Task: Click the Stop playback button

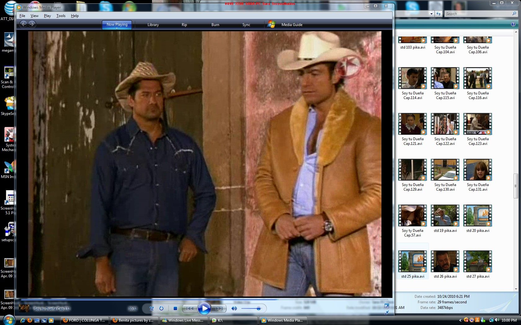Action: [x=175, y=308]
